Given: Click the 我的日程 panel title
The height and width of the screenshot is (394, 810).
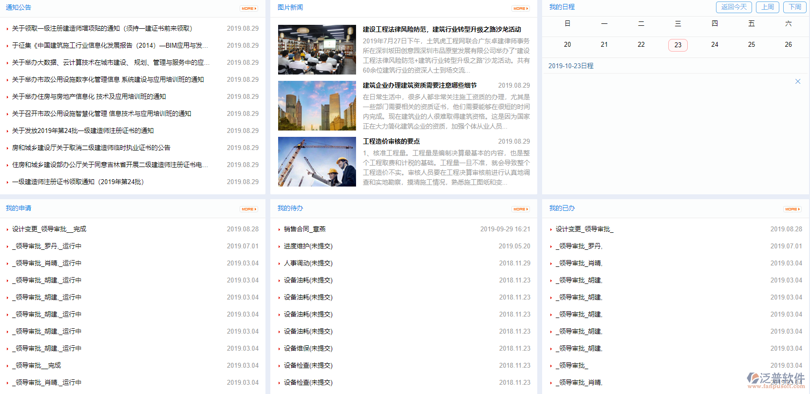Looking at the screenshot, I should (562, 7).
